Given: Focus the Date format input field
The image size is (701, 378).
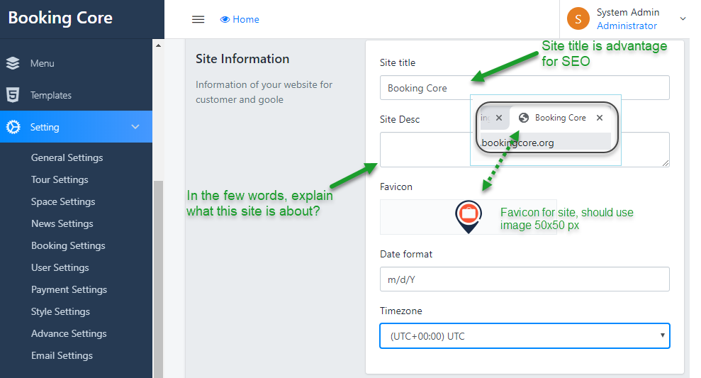Looking at the screenshot, I should (525, 279).
